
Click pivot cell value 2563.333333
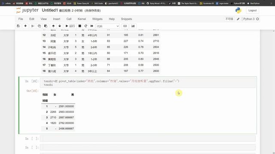click(66, 112)
